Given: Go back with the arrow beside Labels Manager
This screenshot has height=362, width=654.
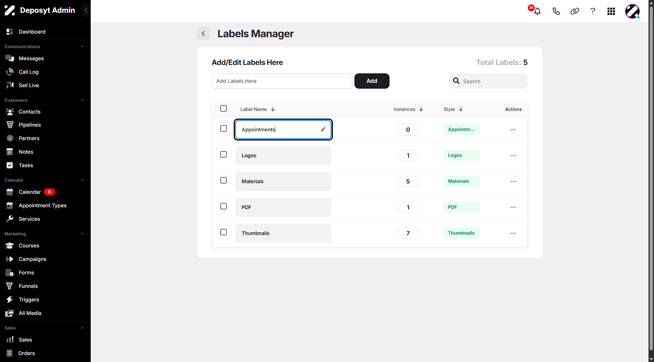Looking at the screenshot, I should pyautogui.click(x=203, y=34).
